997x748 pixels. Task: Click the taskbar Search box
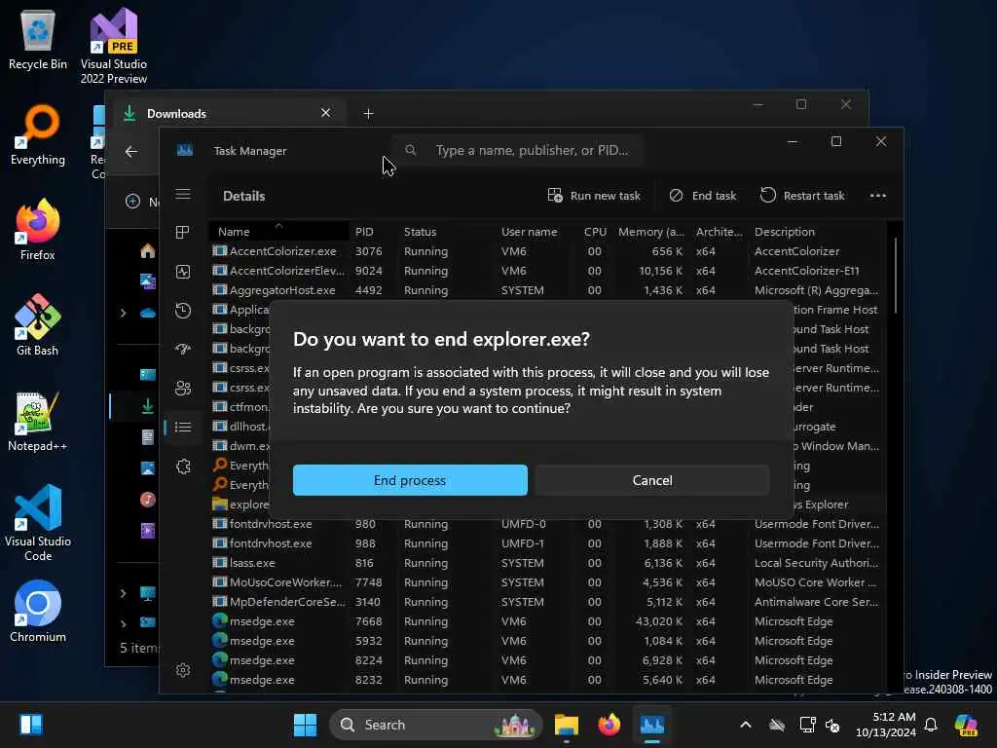[x=435, y=725]
